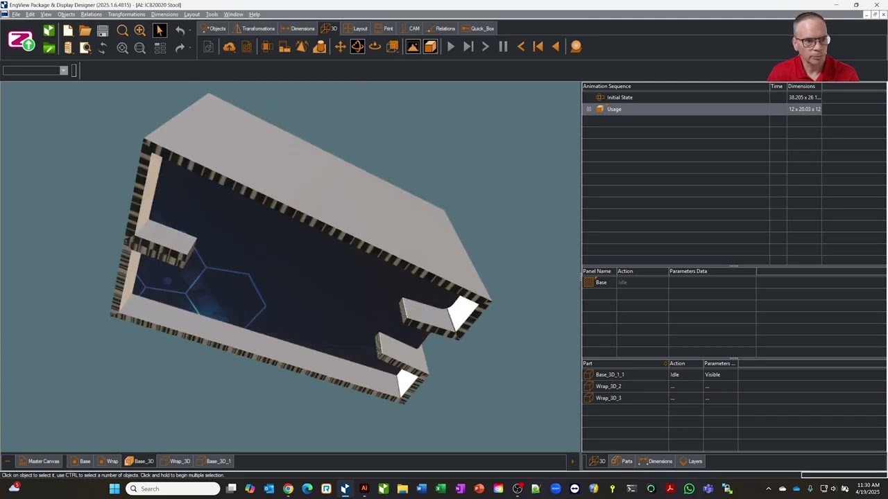Screen dimensions: 888x499
Task: Click the Animation Sequence column header
Action: click(676, 86)
